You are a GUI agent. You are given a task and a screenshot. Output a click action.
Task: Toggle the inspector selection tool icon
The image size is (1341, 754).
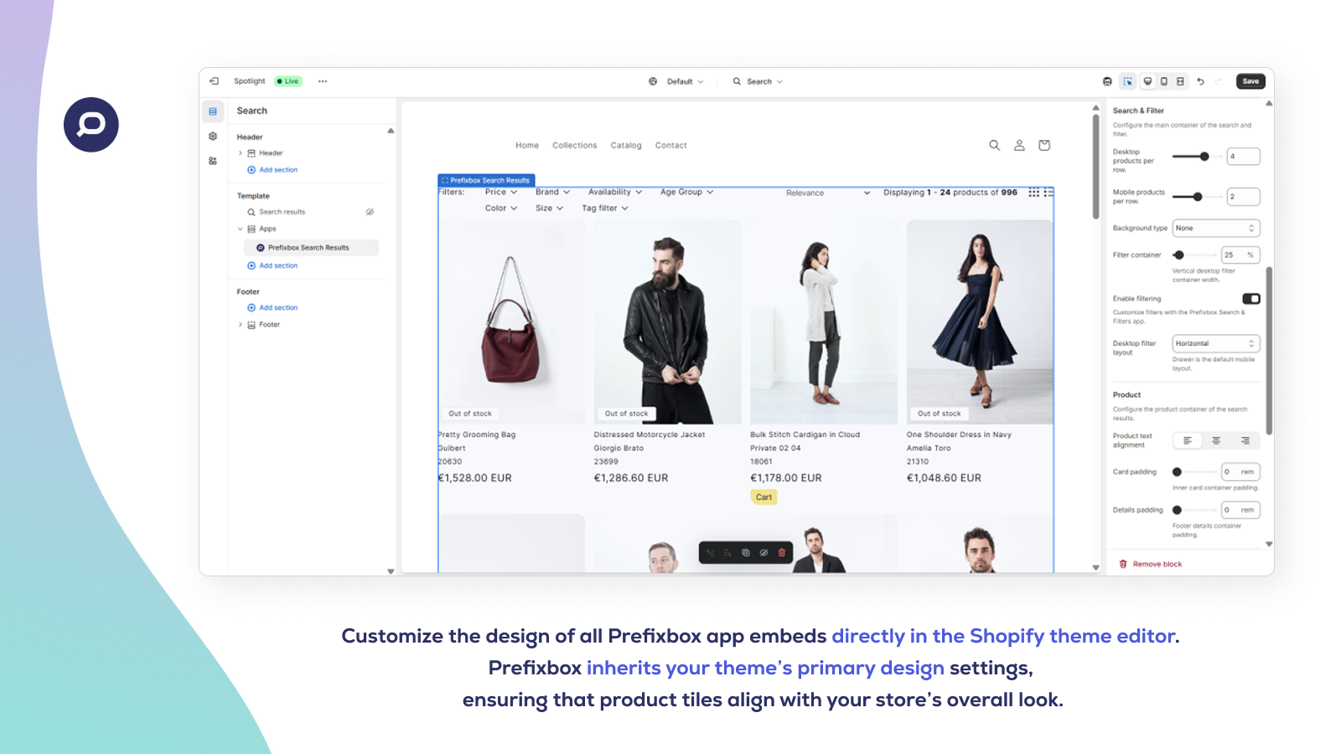[1128, 81]
